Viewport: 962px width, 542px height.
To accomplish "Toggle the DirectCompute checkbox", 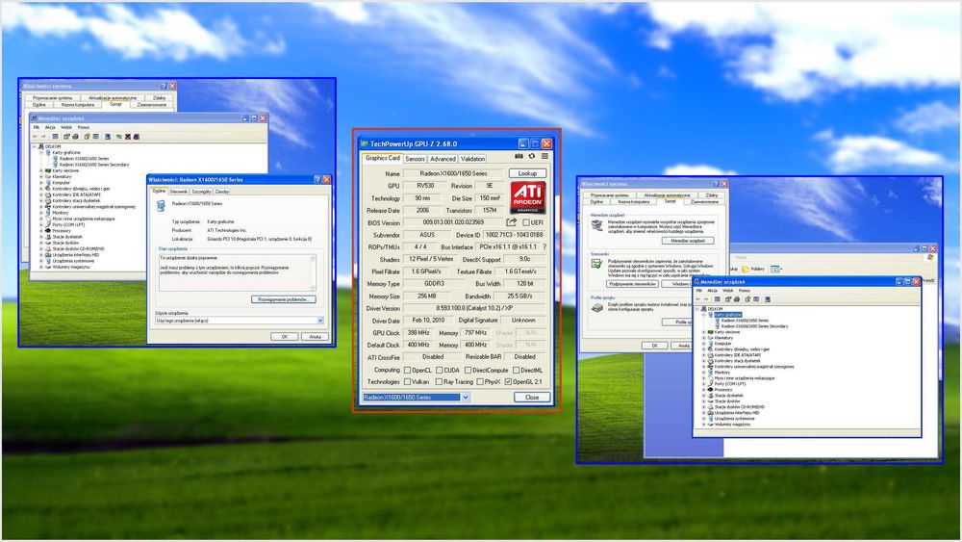I will click(468, 370).
